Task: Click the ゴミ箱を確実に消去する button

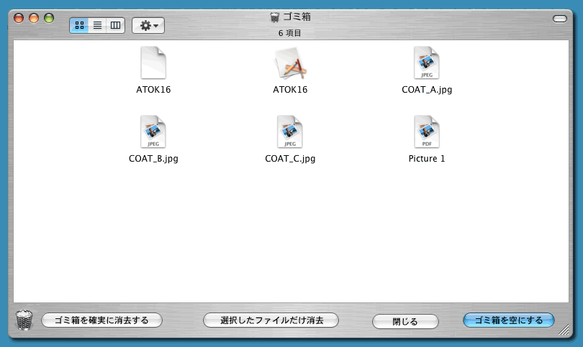Action: coord(102,320)
